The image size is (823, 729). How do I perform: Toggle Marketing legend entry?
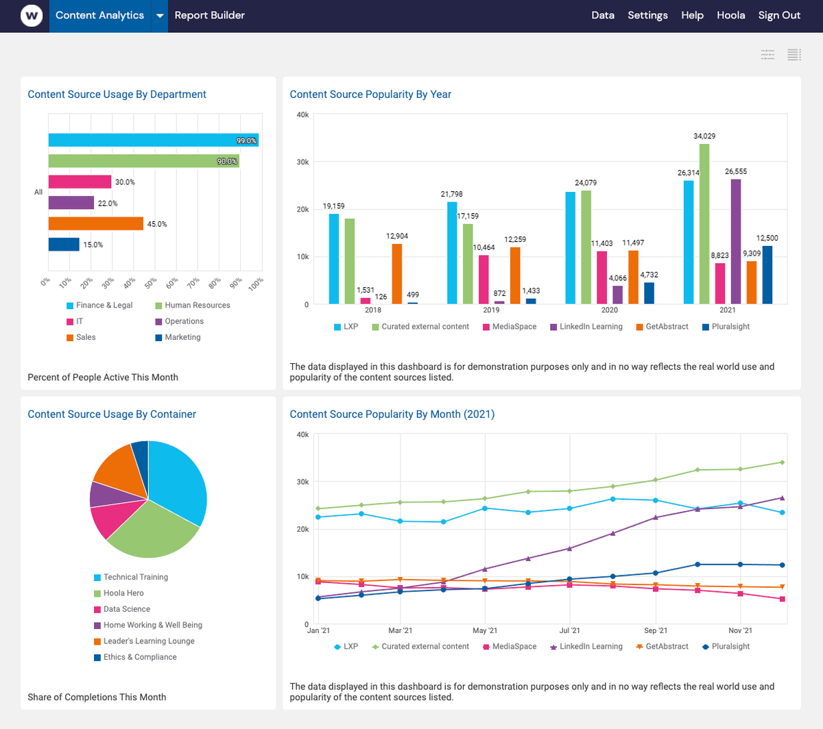tap(178, 337)
